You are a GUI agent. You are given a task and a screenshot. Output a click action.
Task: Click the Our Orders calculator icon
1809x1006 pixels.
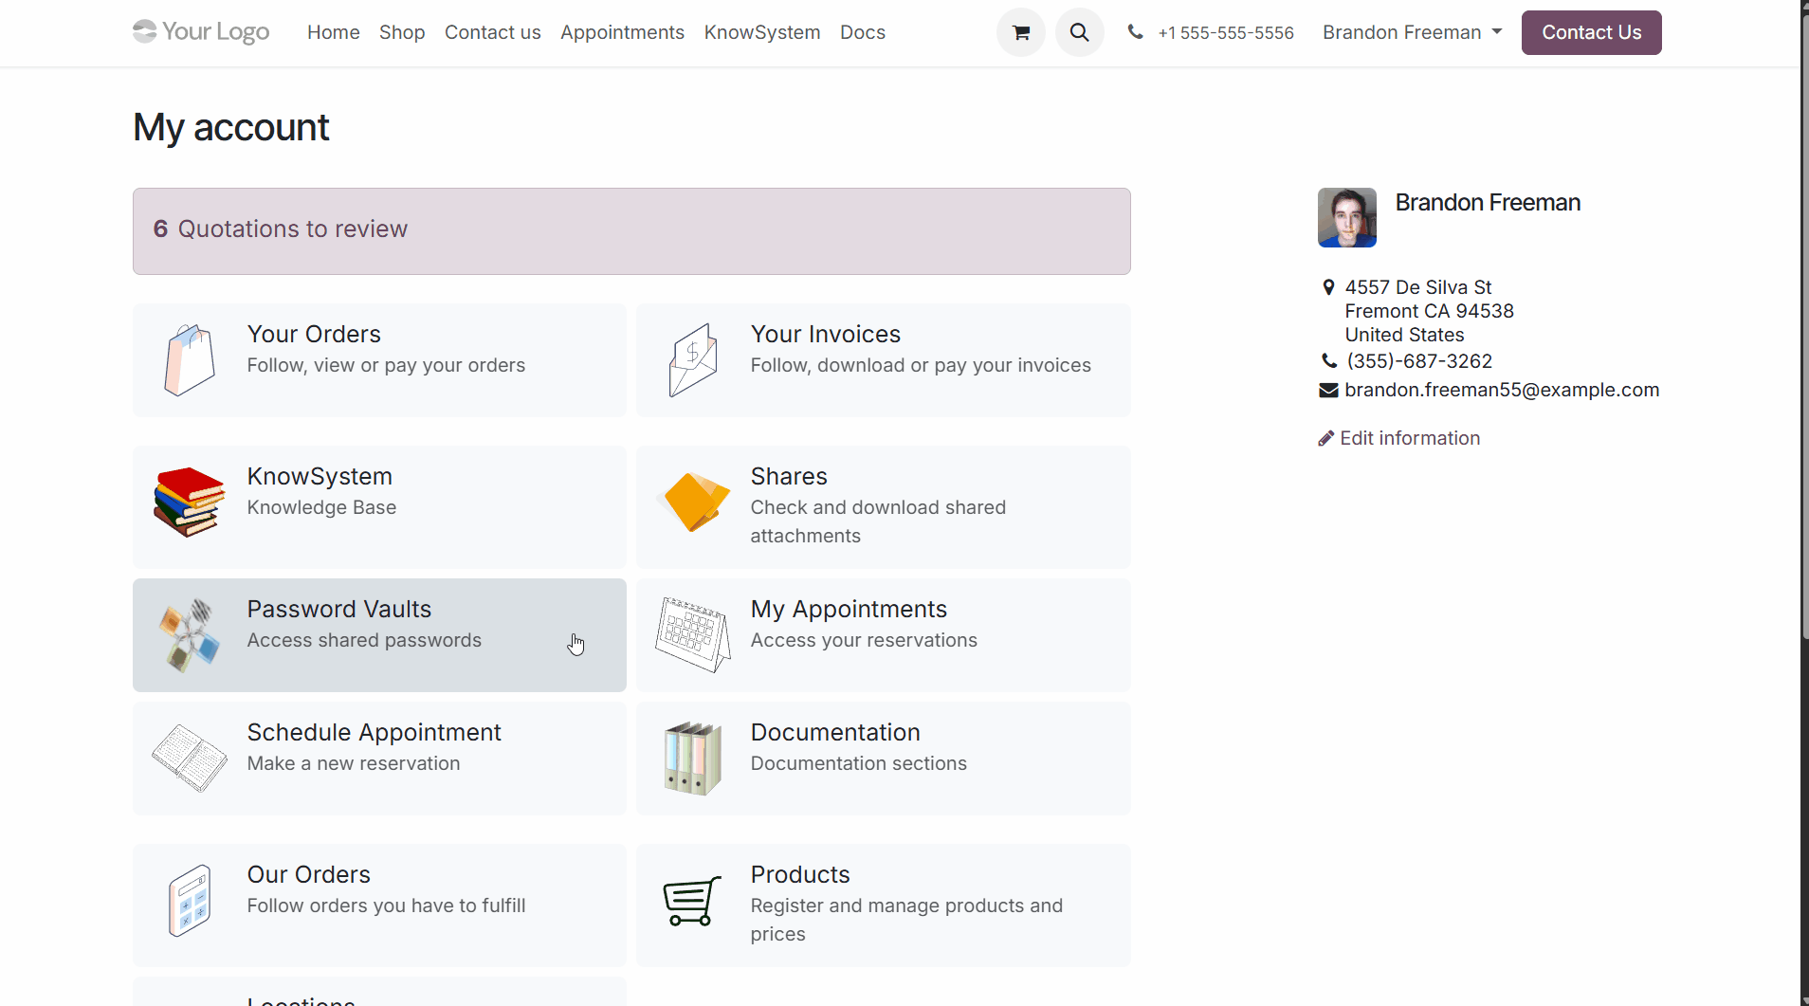click(190, 901)
